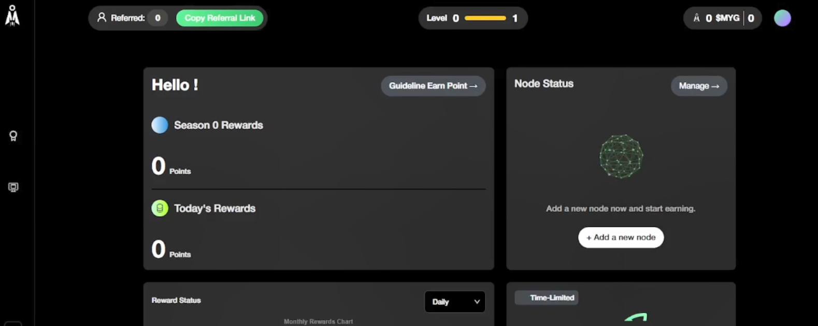
Task: Click the green node network globe graphic
Action: tap(621, 156)
